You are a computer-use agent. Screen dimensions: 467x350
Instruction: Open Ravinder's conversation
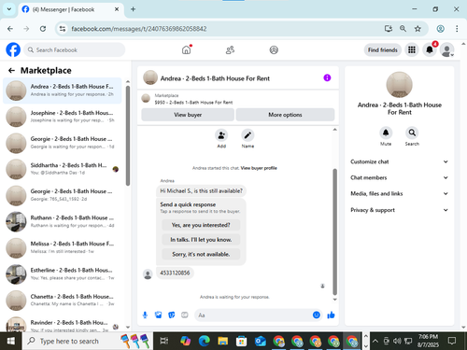(63, 324)
